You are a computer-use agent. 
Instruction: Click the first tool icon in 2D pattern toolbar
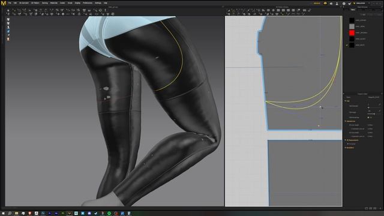pyautogui.click(x=229, y=10)
